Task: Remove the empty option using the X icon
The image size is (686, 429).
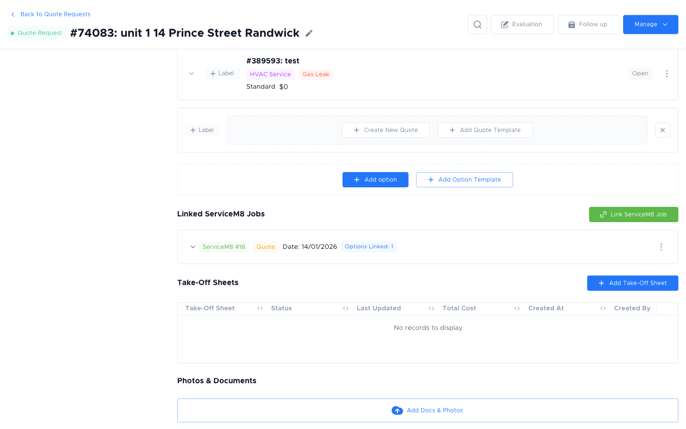Action: [x=663, y=130]
